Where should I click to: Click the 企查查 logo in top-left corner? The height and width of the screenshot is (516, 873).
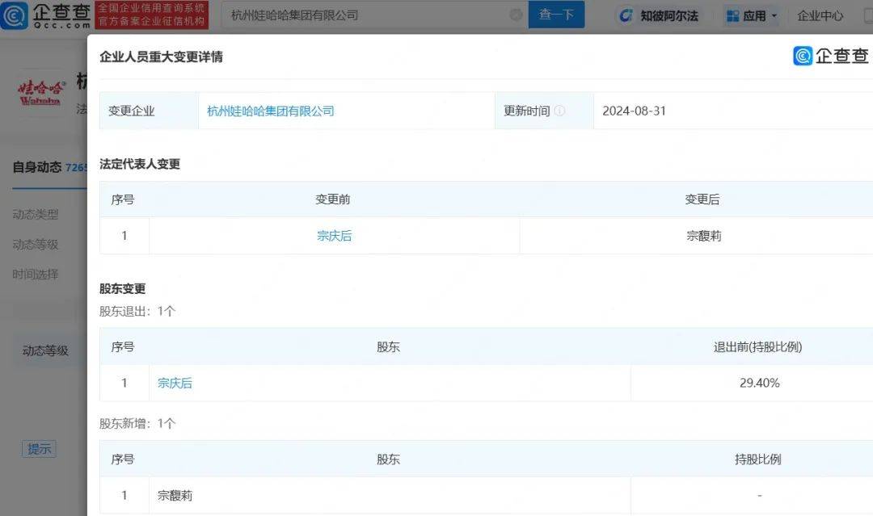coord(40,15)
